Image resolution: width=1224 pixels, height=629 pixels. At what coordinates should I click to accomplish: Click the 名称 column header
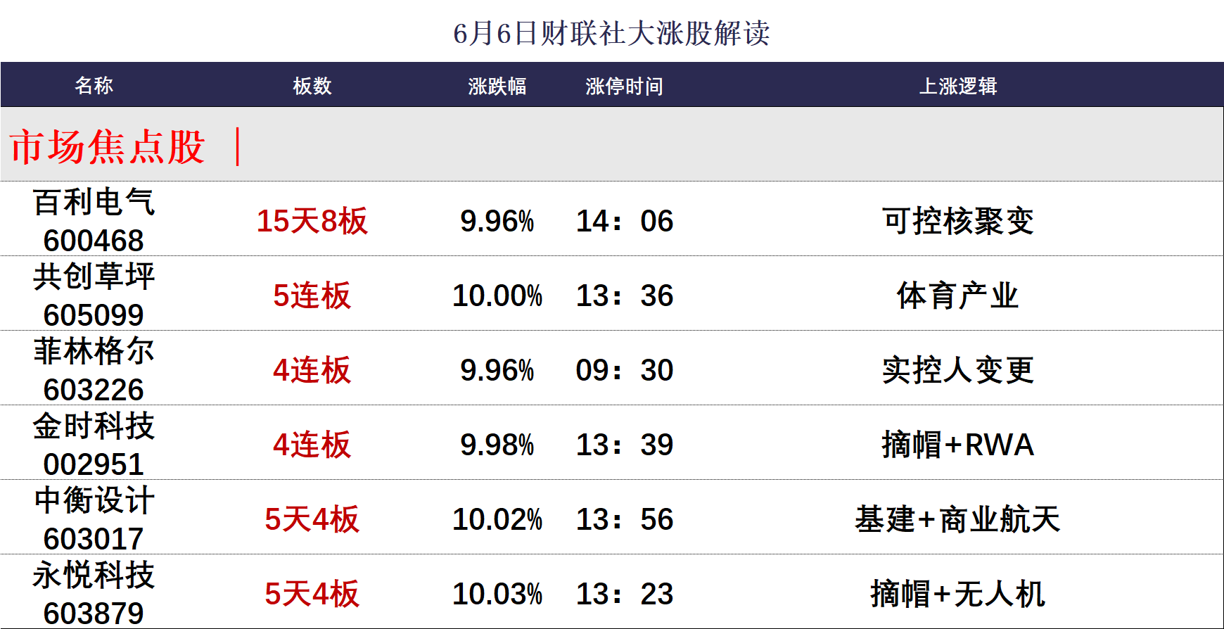[x=94, y=86]
